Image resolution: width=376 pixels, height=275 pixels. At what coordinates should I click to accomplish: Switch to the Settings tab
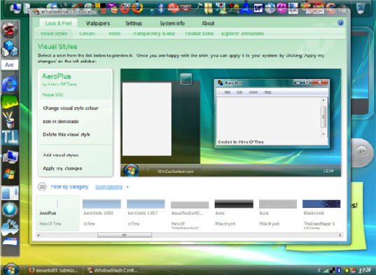click(x=134, y=23)
